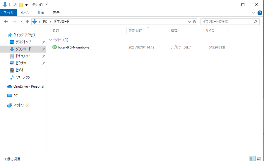The image size is (264, 161).
Task: Open the ファイル menu tab
Action: [8, 13]
